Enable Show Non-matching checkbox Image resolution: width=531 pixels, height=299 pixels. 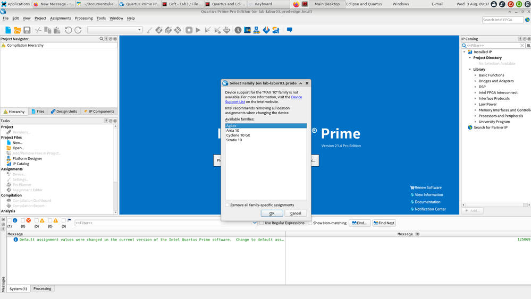(x=310, y=223)
